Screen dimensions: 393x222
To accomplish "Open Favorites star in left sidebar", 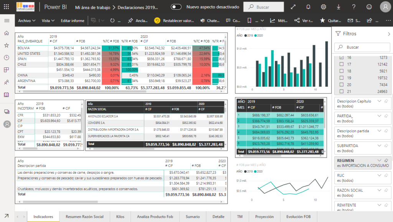I will point(7,45).
